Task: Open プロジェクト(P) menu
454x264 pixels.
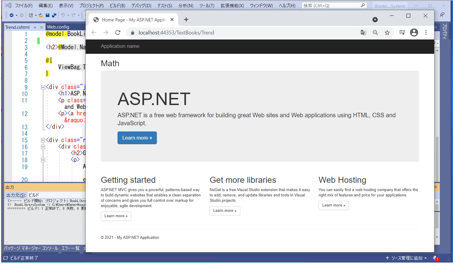Action: point(91,6)
